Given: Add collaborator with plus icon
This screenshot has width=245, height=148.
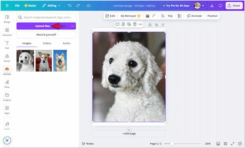Looking at the screenshot, I should coord(203,6).
